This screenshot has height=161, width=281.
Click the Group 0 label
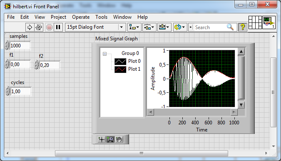(x=130, y=53)
